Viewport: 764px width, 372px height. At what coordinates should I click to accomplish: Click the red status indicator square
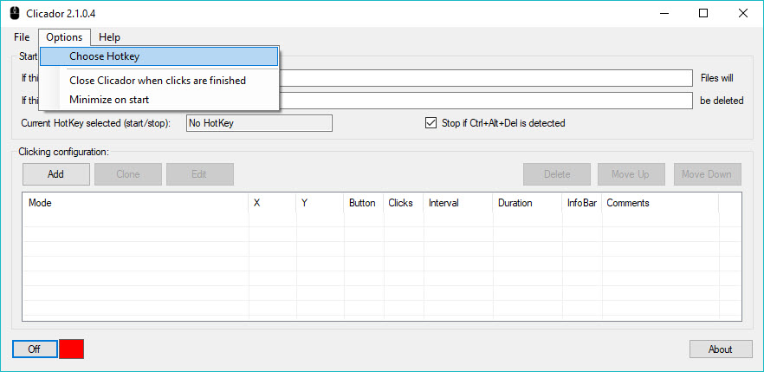point(72,349)
